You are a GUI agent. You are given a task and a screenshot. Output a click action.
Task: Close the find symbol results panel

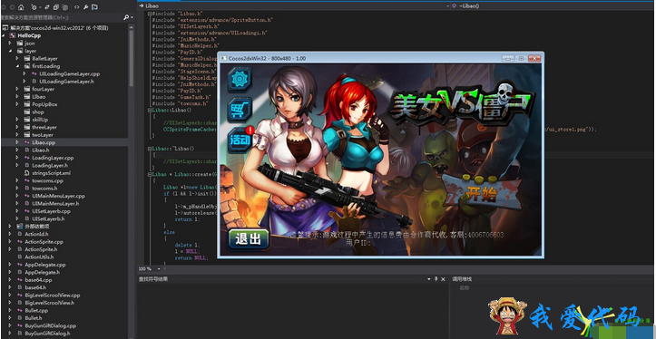click(443, 279)
